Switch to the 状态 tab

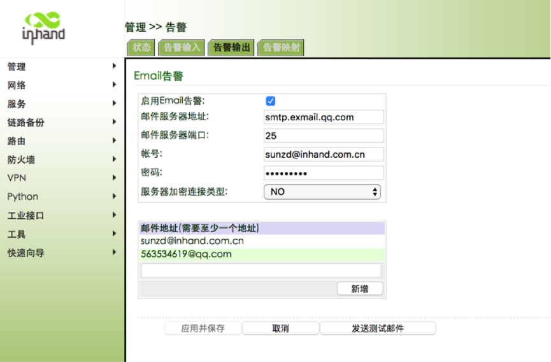tap(141, 48)
